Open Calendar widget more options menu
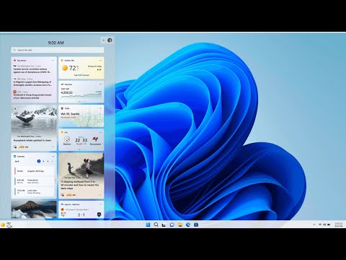The height and width of the screenshot is (260, 346). 53,157
